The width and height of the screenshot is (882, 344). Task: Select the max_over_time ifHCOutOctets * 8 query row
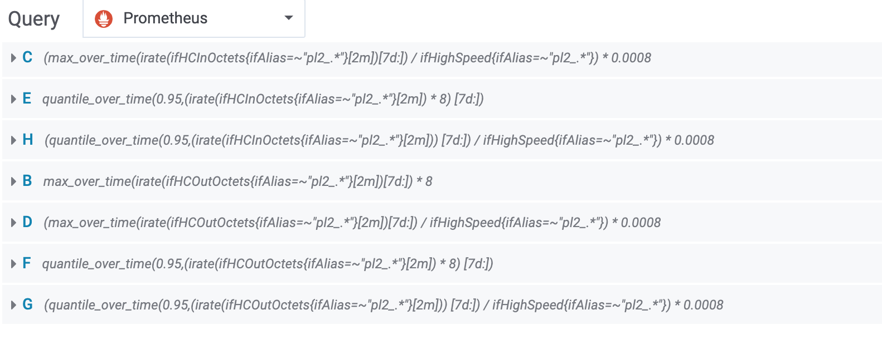pyautogui.click(x=442, y=181)
